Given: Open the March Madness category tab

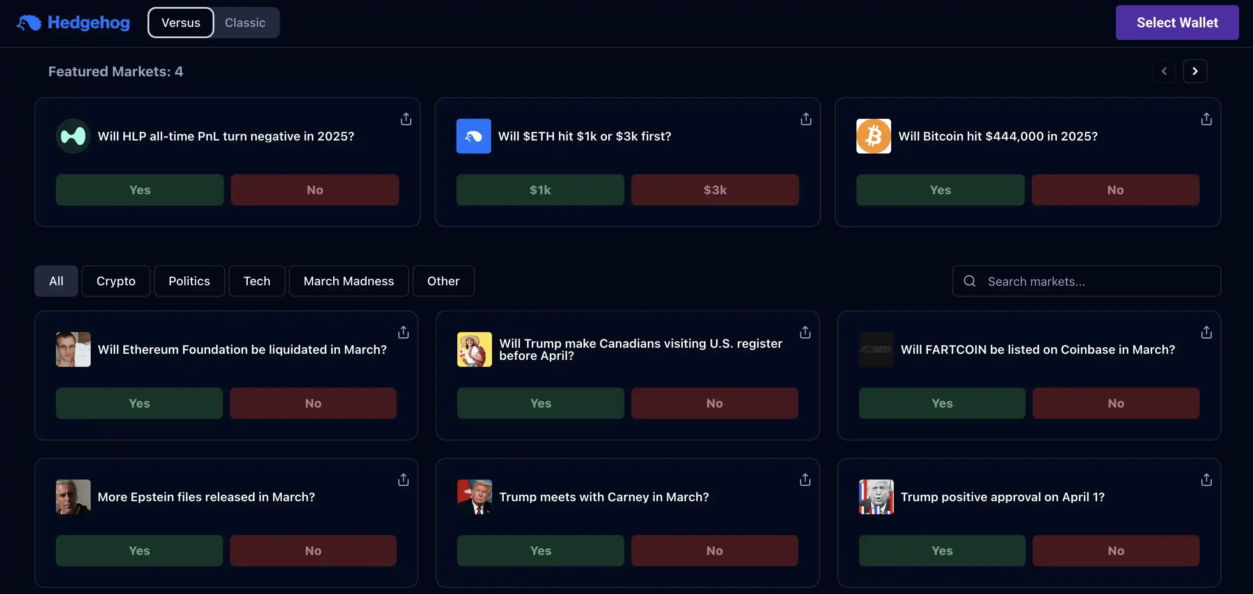Looking at the screenshot, I should click(349, 281).
